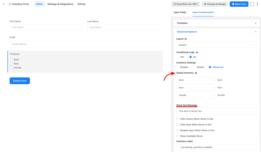The image size is (261, 152).
Task: Click the back chevron beside Inventory Form
Action: (4, 4)
